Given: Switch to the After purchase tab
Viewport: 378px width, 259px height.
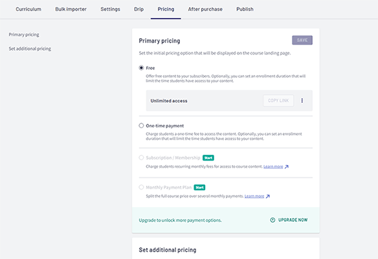Looking at the screenshot, I should [205, 9].
